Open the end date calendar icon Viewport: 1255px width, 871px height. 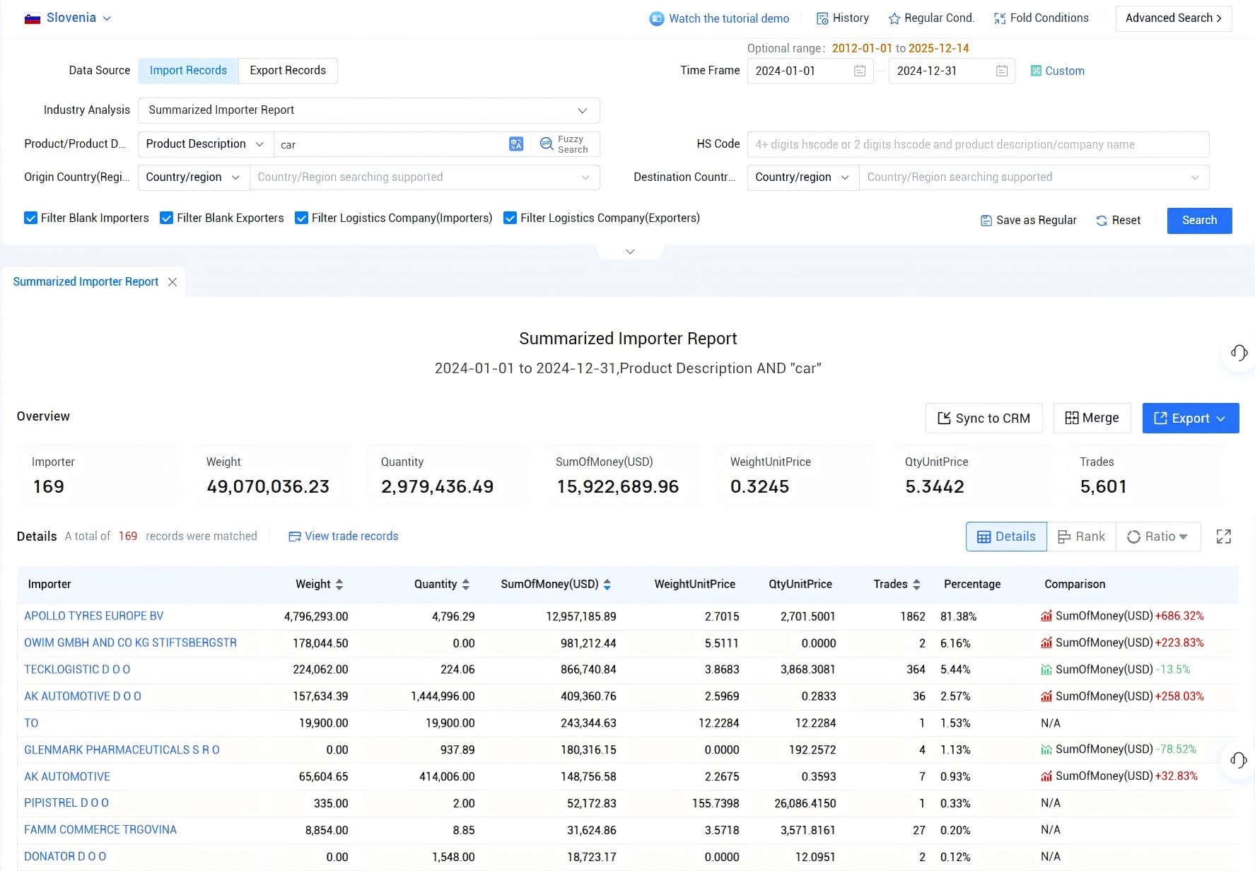[x=1002, y=71]
